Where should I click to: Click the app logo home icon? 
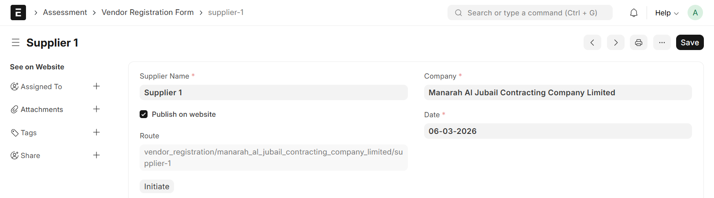pos(18,13)
